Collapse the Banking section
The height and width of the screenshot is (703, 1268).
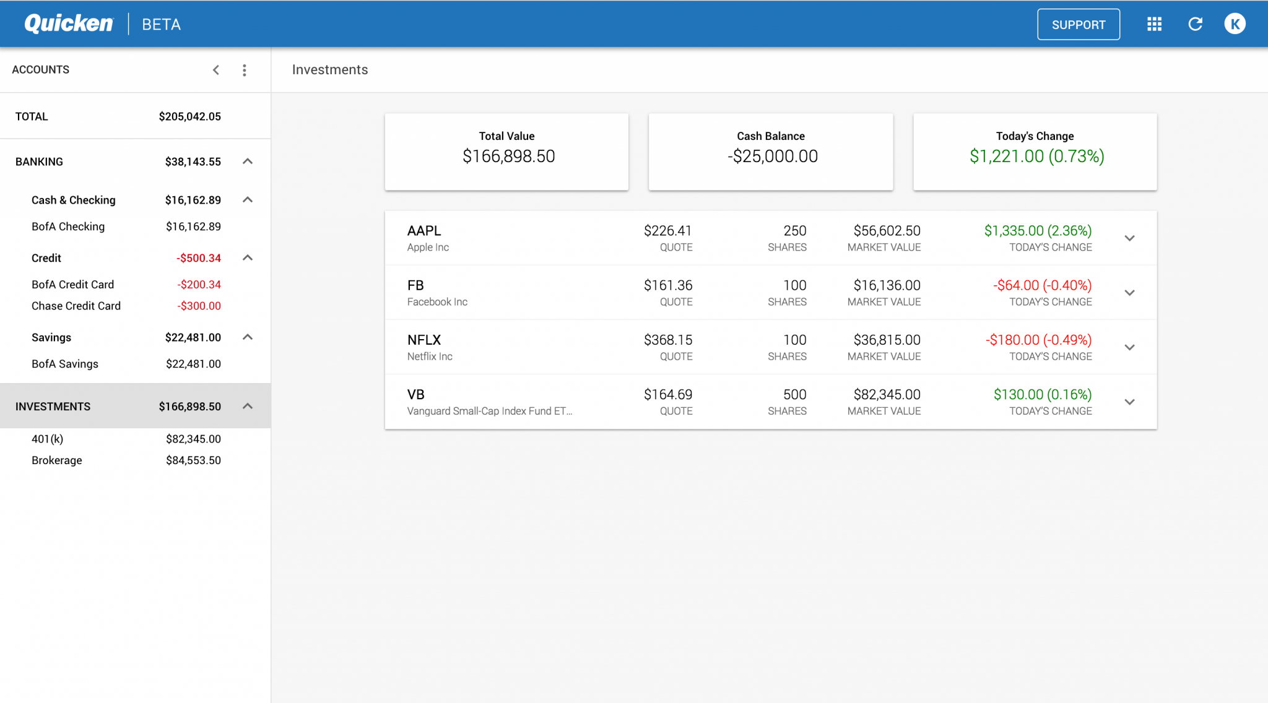(x=248, y=162)
